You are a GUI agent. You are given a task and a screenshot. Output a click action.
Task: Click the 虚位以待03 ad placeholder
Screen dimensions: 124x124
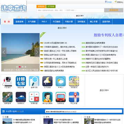[104, 90]
